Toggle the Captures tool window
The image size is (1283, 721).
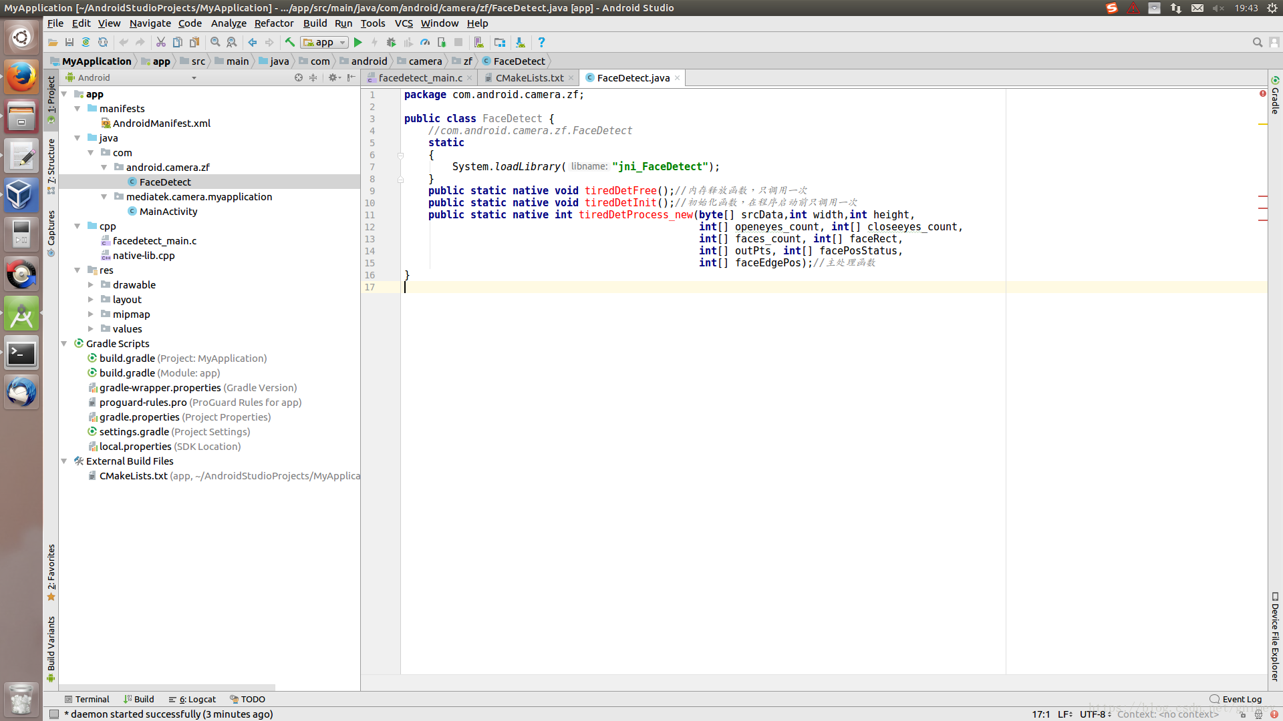[51, 233]
